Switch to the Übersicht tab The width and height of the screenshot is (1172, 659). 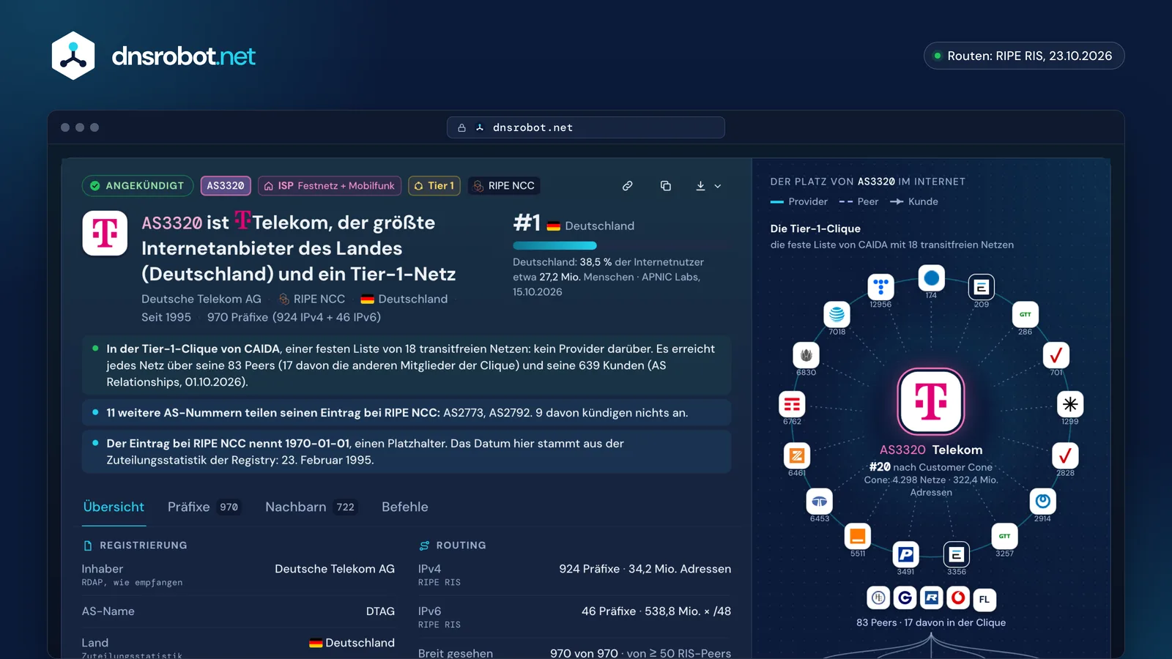tap(114, 507)
